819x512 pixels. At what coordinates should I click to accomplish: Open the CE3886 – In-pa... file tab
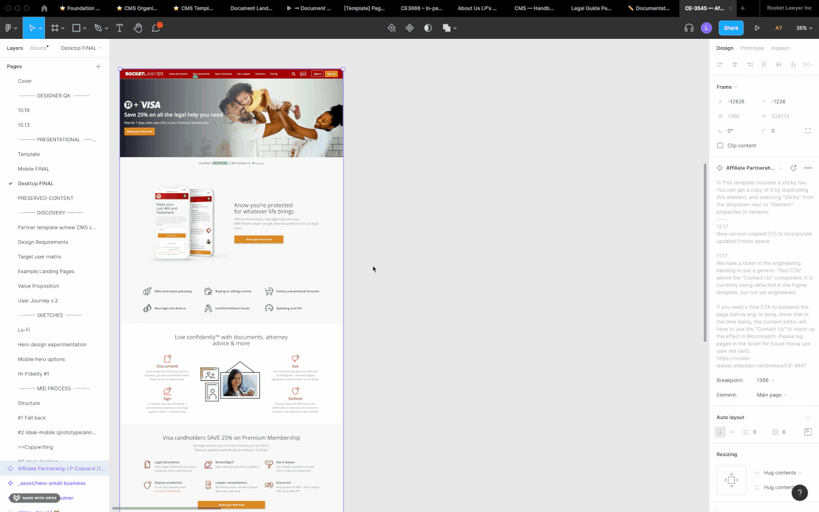click(x=422, y=8)
